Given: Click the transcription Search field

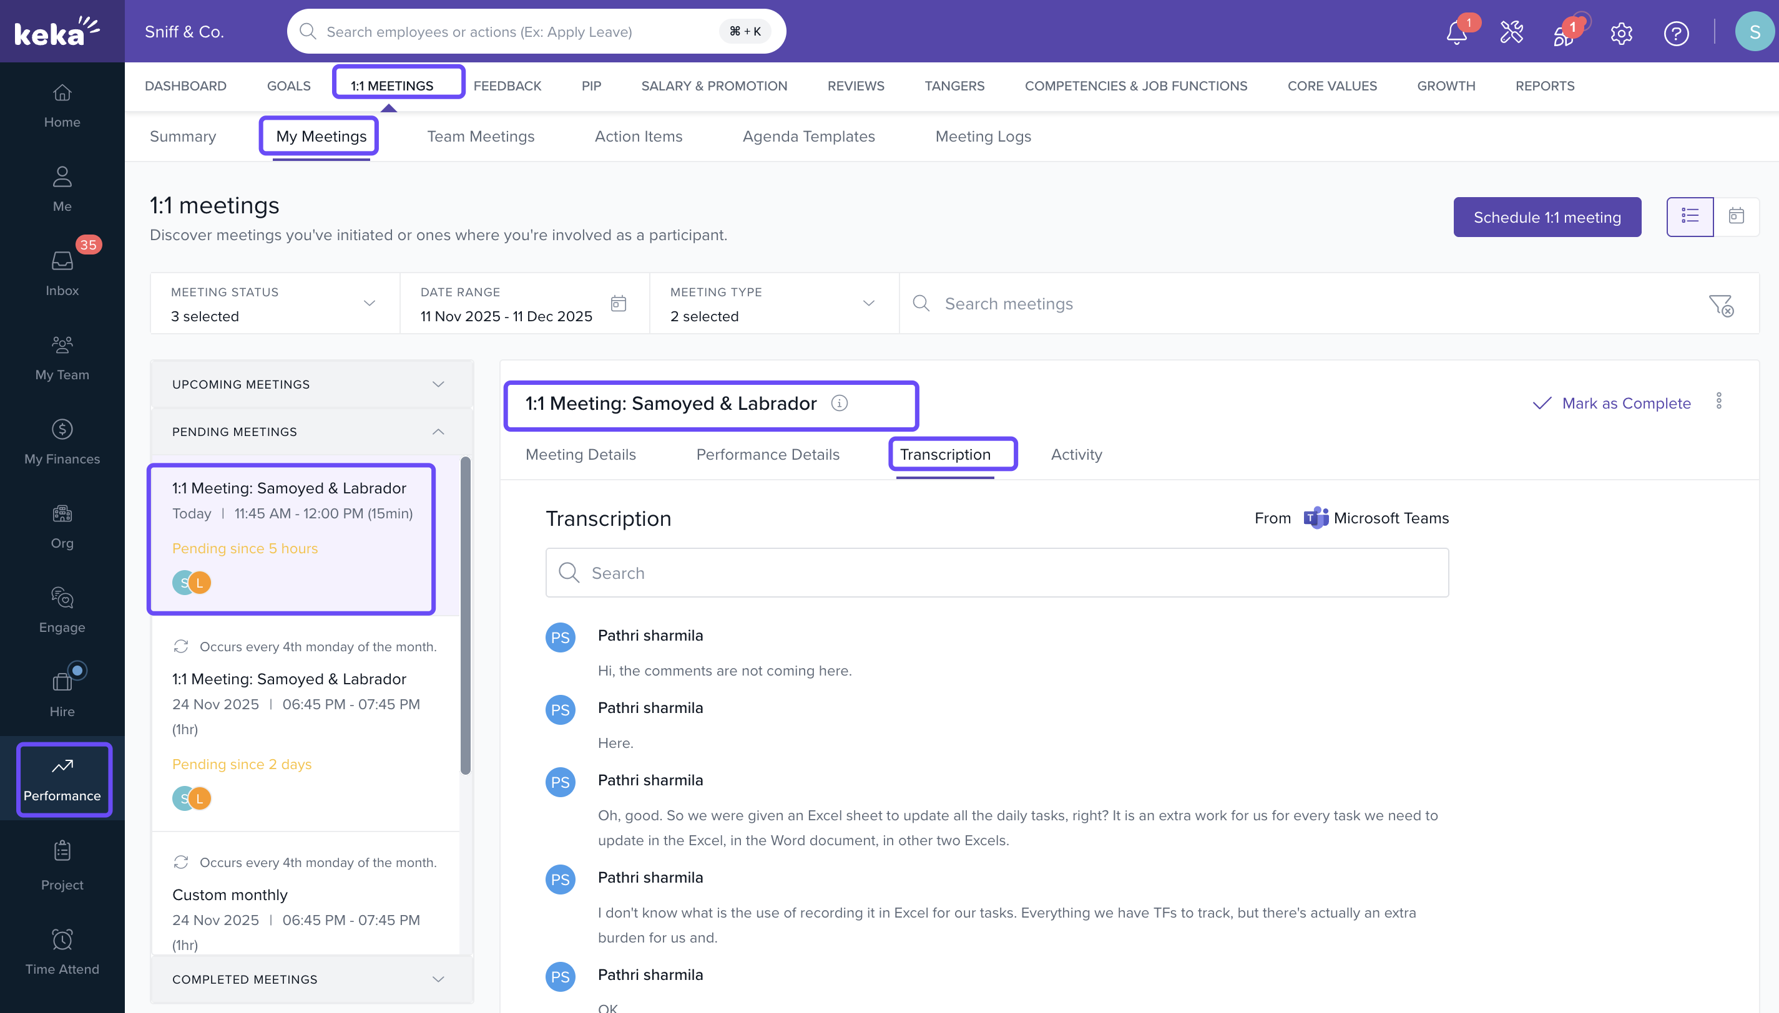Looking at the screenshot, I should tap(997, 573).
